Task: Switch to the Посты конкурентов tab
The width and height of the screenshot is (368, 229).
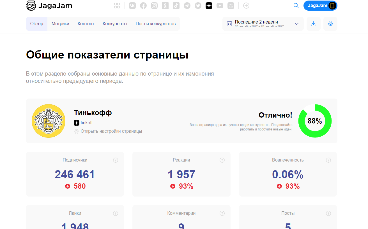Action: (156, 24)
